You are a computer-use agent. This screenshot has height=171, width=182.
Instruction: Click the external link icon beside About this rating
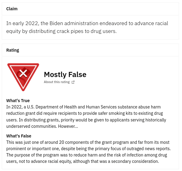[x=73, y=82]
